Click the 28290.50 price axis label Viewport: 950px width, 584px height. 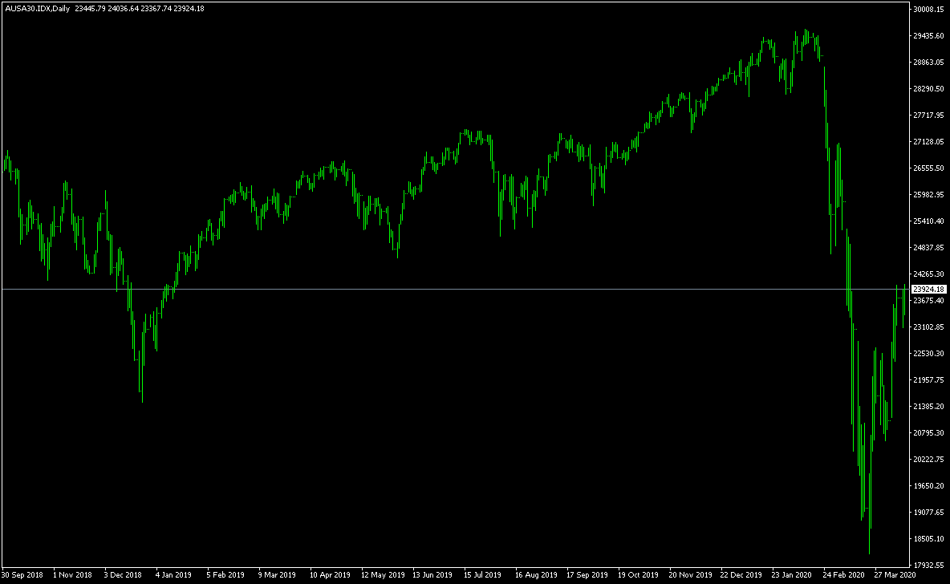(929, 89)
